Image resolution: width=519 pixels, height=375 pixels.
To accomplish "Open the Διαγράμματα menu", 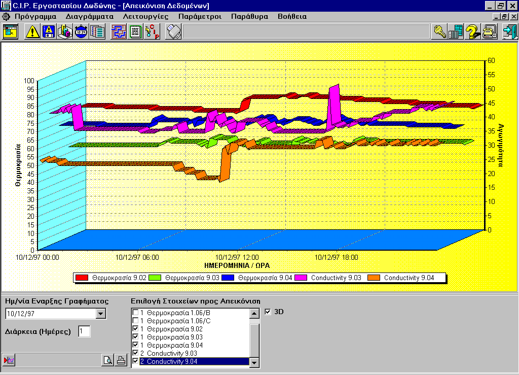I will [x=89, y=16].
